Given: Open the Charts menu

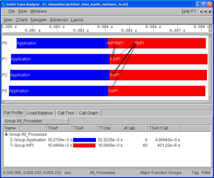Looking at the screenshot, I should tap(21, 20).
